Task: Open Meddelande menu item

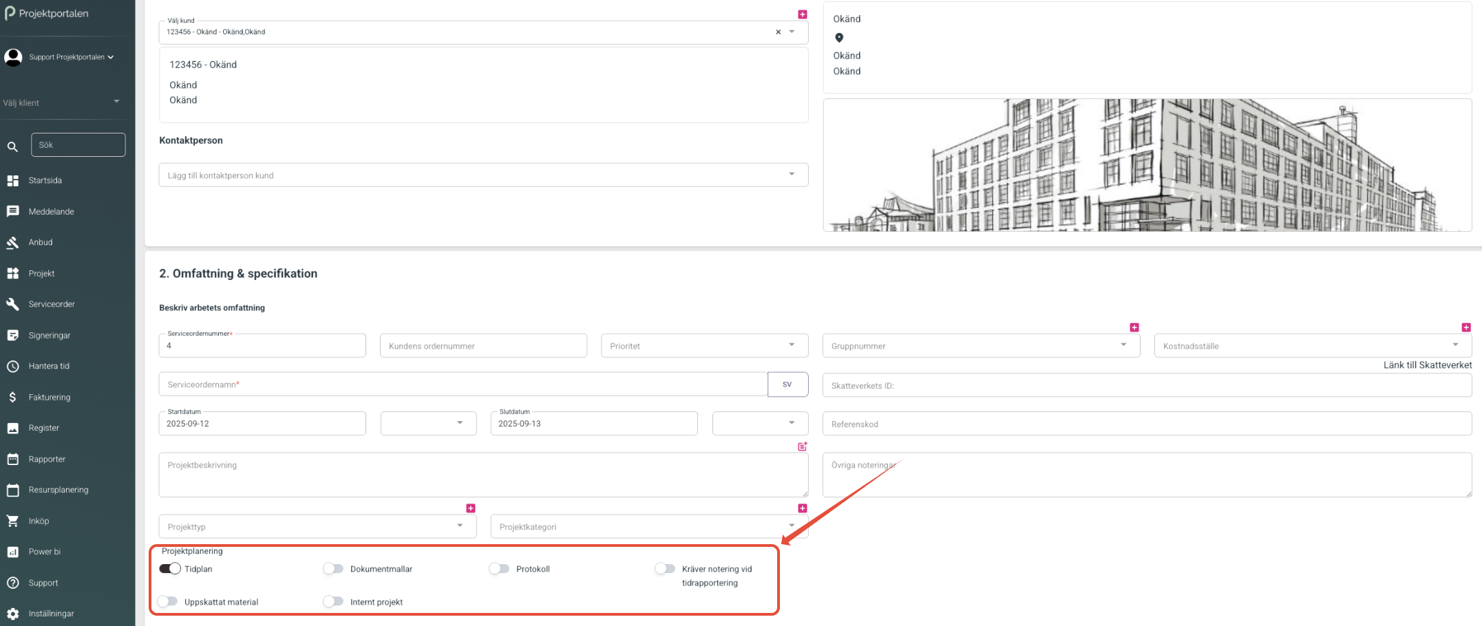Action: point(52,212)
